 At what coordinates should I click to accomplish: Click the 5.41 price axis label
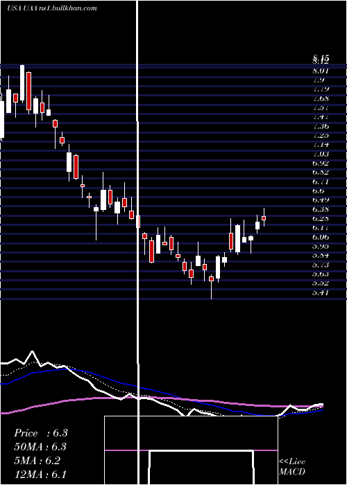tap(321, 292)
